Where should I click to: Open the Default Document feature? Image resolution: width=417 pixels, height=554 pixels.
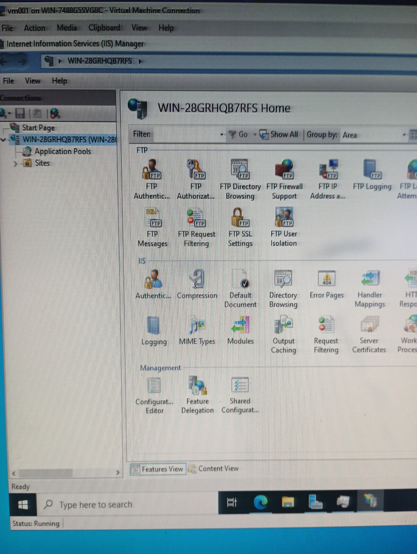pos(240,289)
